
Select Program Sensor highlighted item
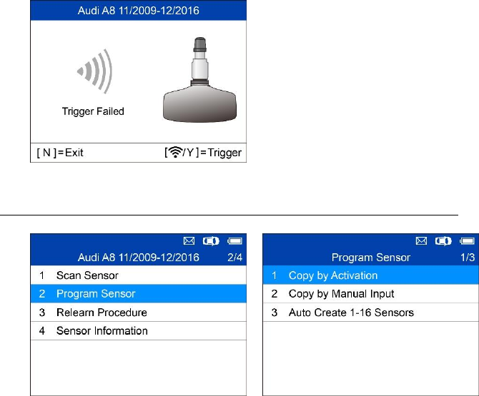139,293
